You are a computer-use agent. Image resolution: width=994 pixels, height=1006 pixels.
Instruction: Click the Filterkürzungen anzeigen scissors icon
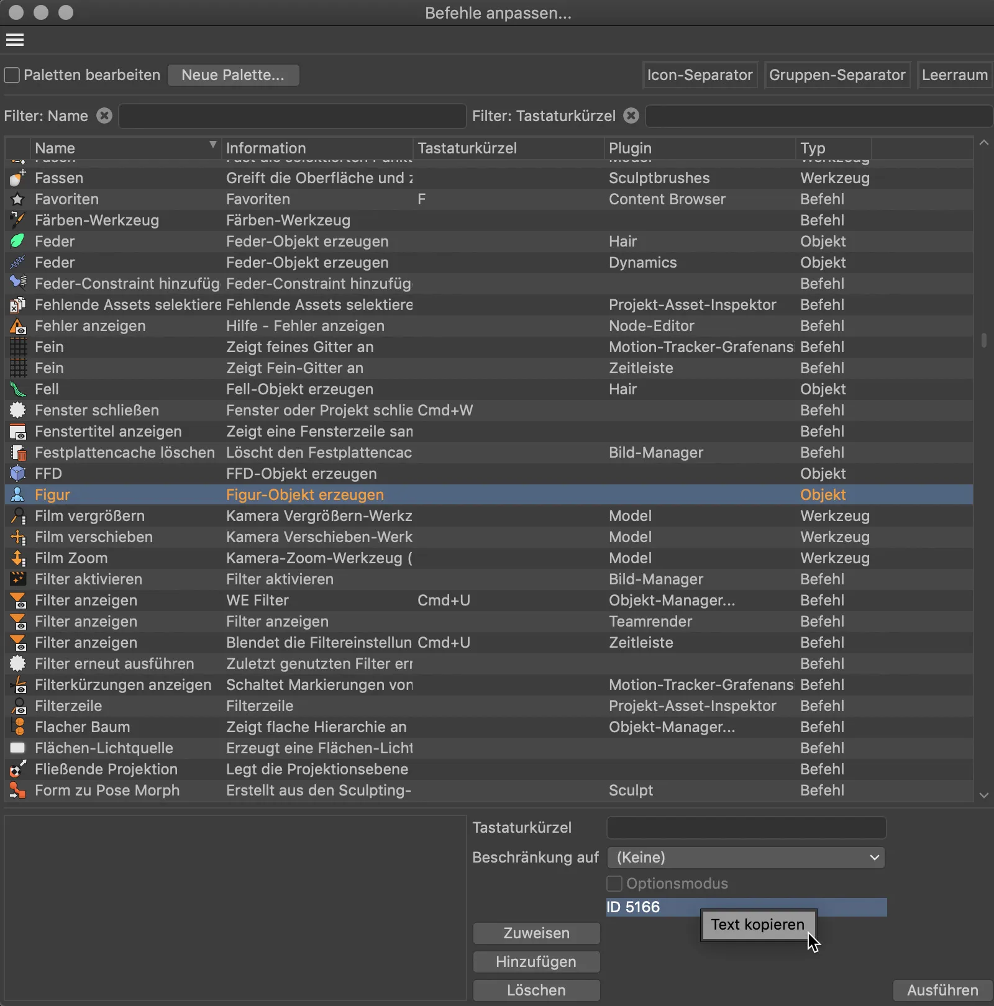click(x=17, y=684)
